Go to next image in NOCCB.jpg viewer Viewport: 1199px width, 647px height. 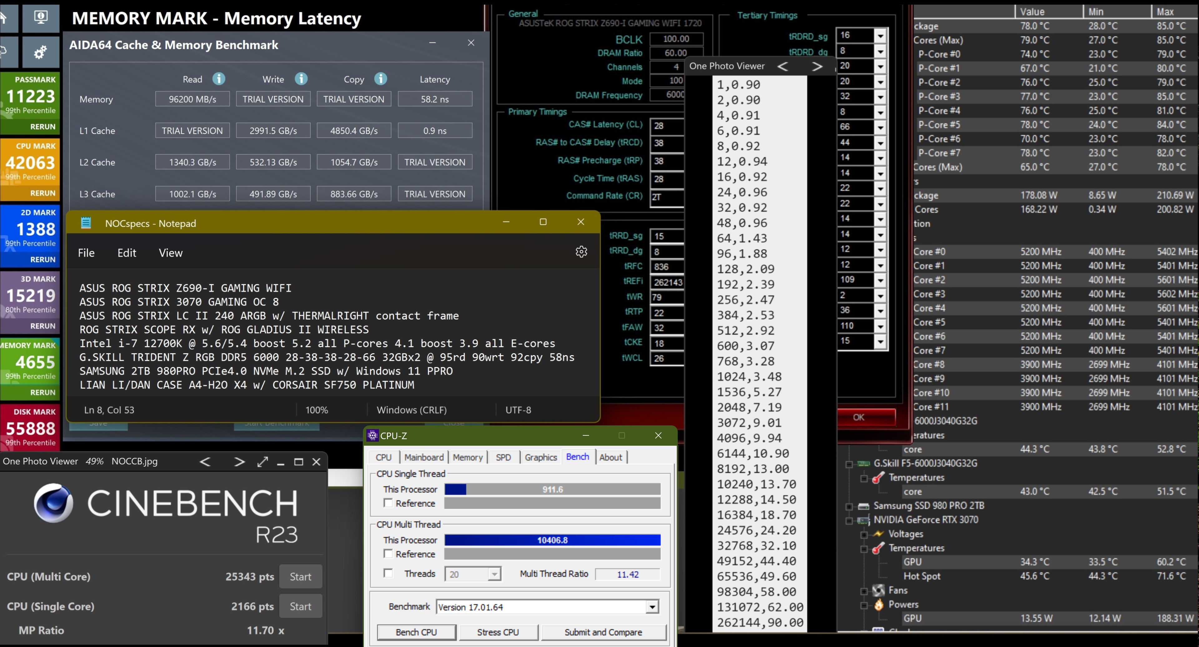[239, 461]
